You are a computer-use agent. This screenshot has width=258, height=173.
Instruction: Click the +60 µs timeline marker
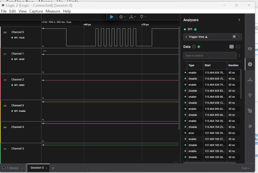click(x=87, y=25)
